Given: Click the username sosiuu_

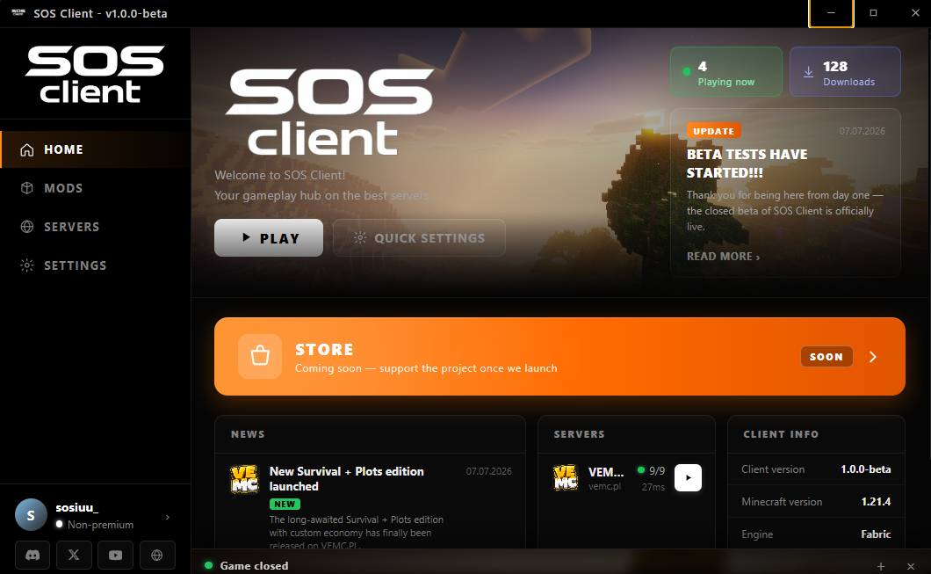Looking at the screenshot, I should [x=77, y=507].
